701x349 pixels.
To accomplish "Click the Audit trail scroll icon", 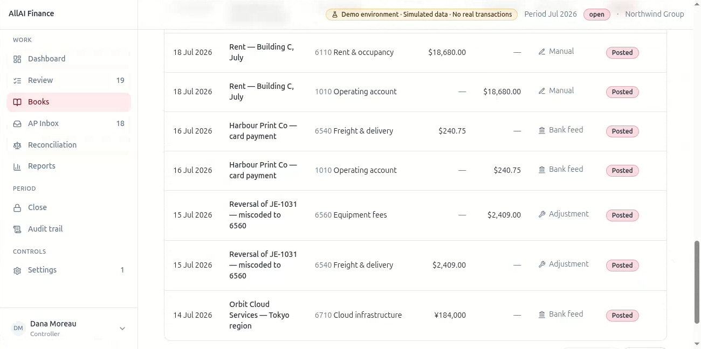I will point(17,229).
